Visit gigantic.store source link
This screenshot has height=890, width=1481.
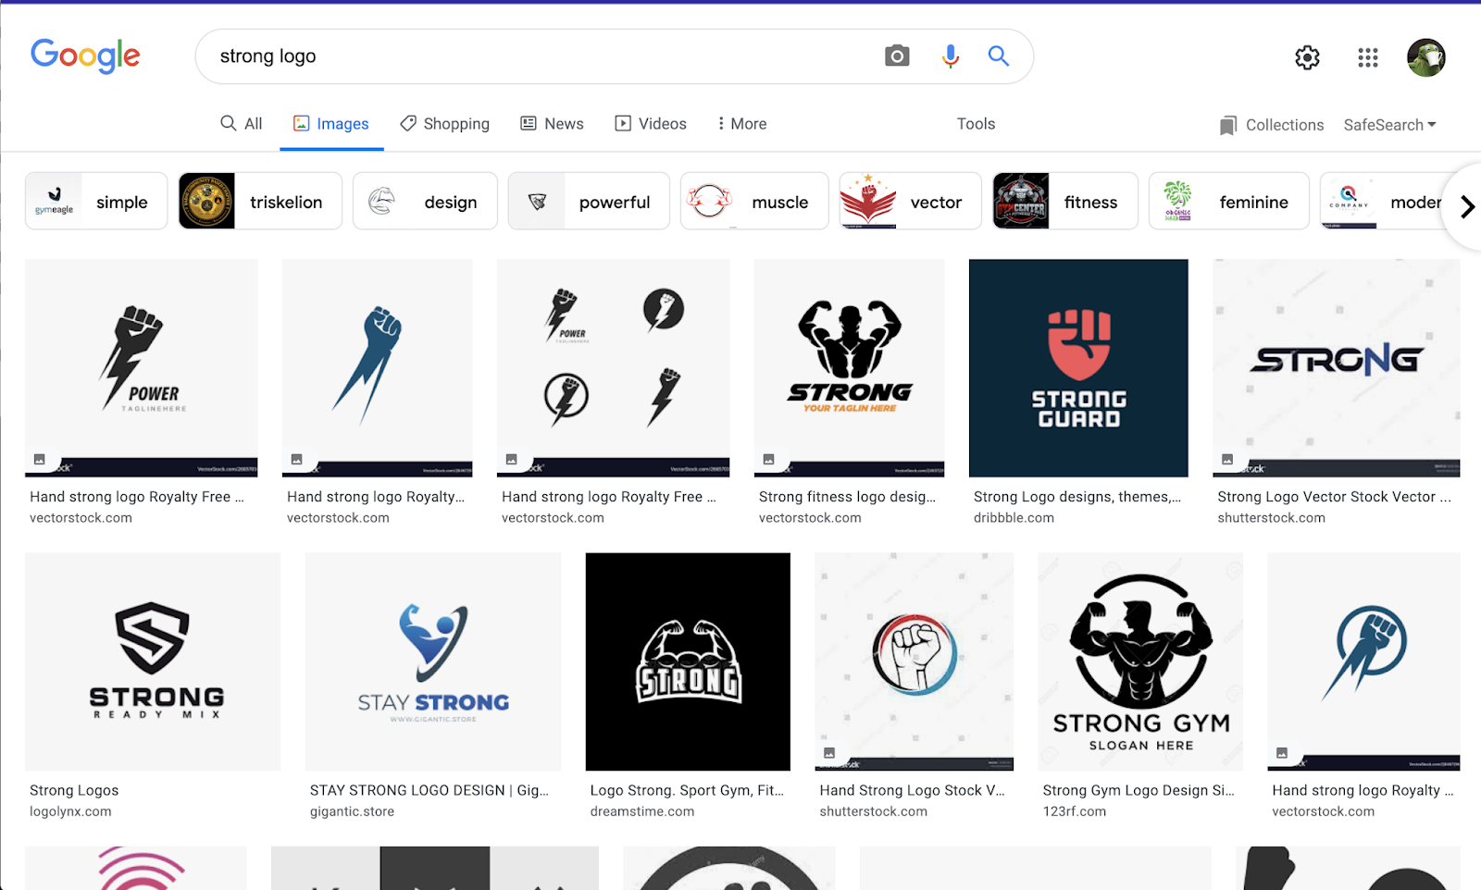(352, 811)
